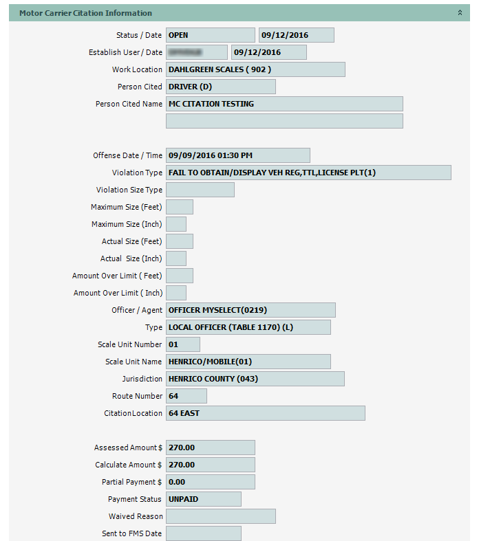Click the Scale Unit Number field
This screenshot has height=541, width=490.
coord(182,344)
